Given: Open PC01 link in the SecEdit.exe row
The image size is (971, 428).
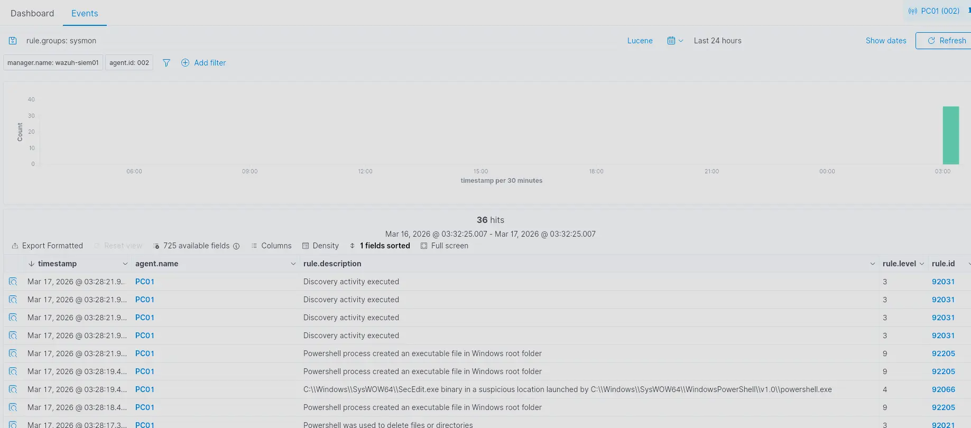Looking at the screenshot, I should pos(145,389).
